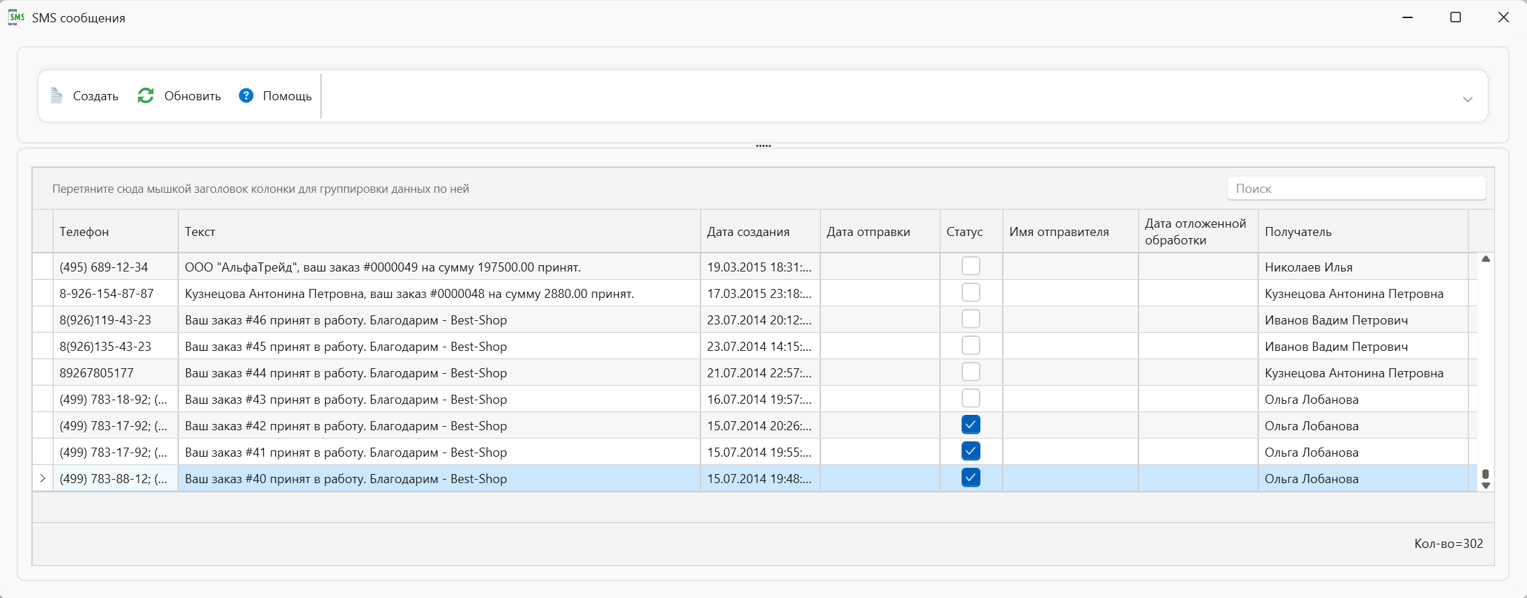Sort by Дата создания column header

760,231
